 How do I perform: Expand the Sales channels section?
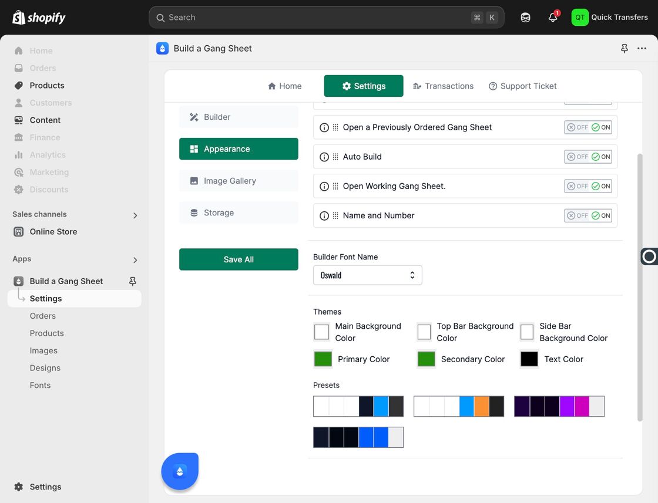(x=135, y=215)
